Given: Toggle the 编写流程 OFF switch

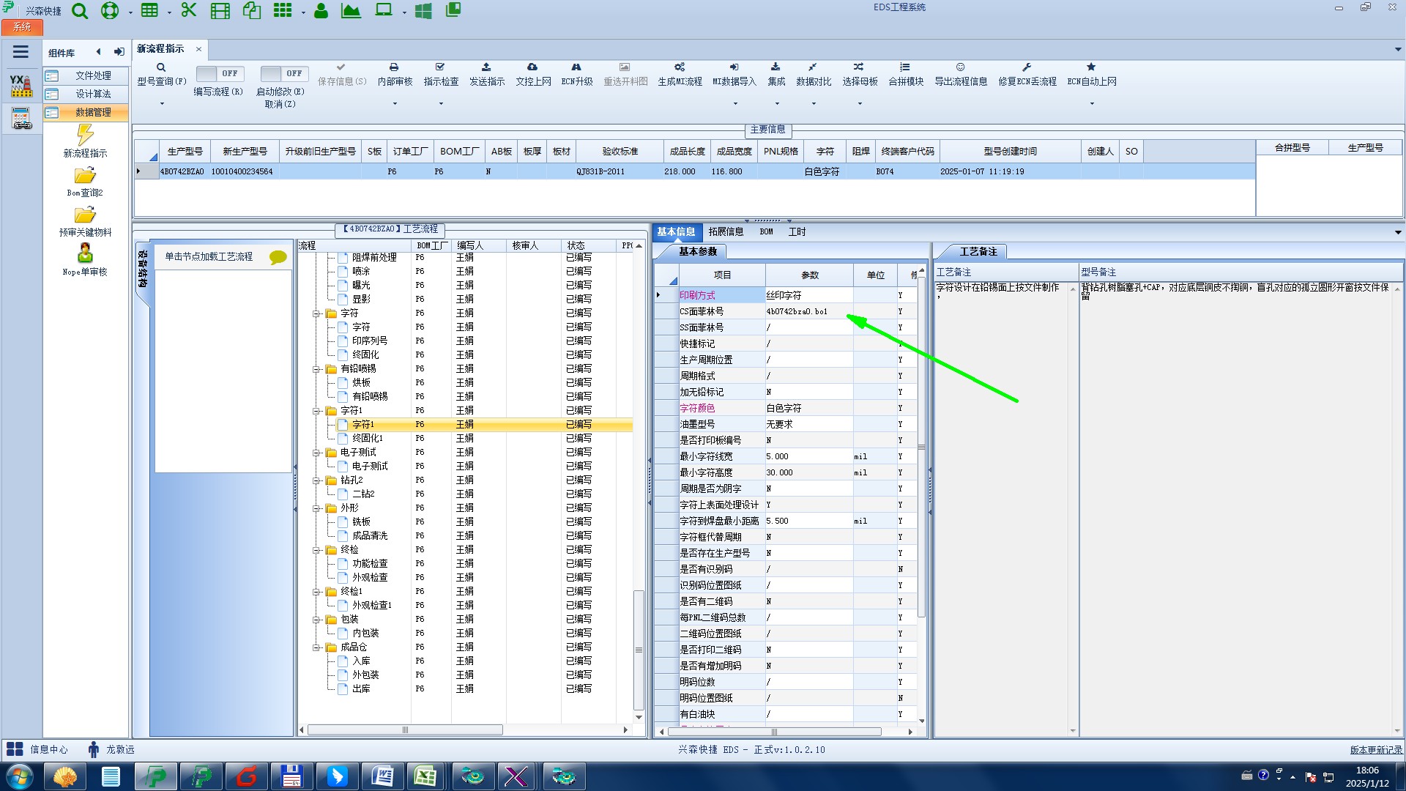Looking at the screenshot, I should (220, 73).
